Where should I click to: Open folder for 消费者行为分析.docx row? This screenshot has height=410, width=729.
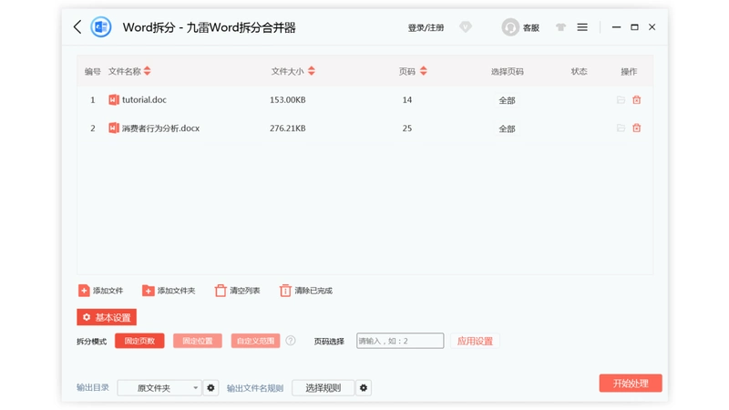(x=621, y=128)
